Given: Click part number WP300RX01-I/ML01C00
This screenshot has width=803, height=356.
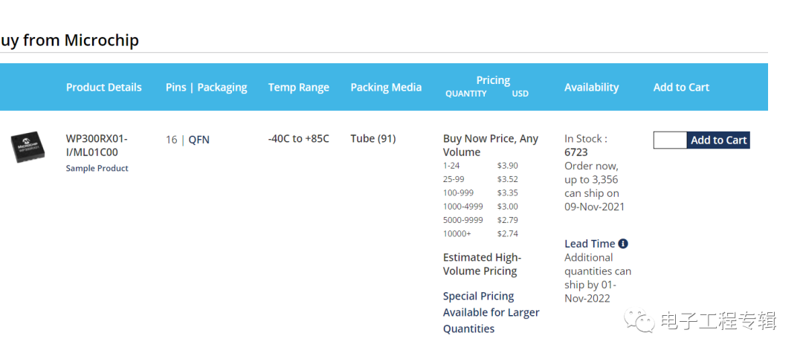Looking at the screenshot, I should [x=97, y=146].
